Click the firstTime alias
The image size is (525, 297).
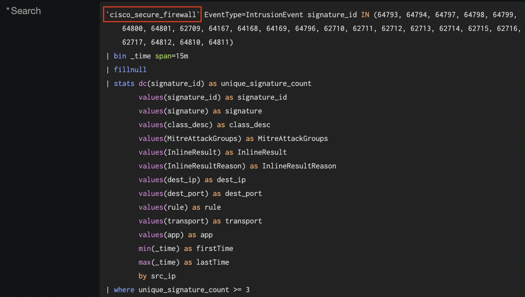(x=214, y=249)
